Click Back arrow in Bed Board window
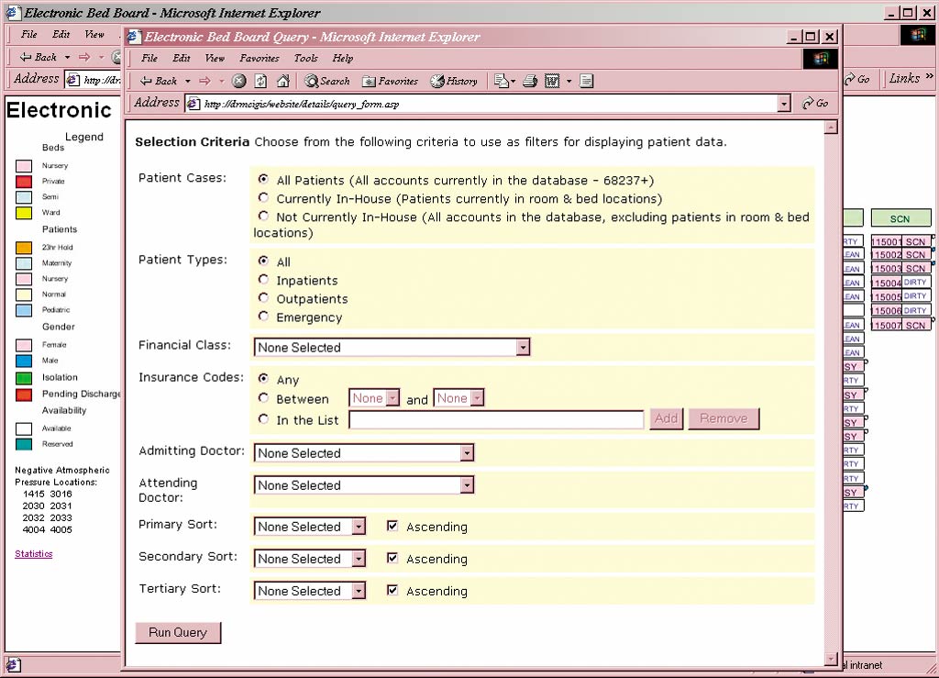 (x=39, y=57)
